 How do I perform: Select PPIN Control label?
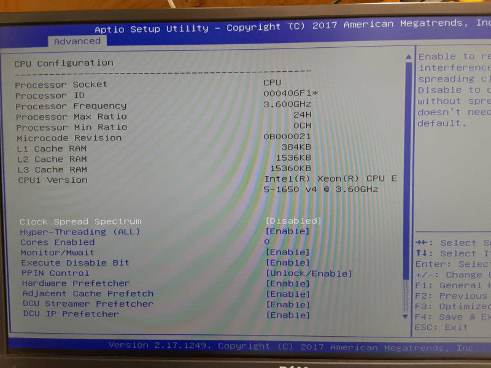[x=55, y=273]
